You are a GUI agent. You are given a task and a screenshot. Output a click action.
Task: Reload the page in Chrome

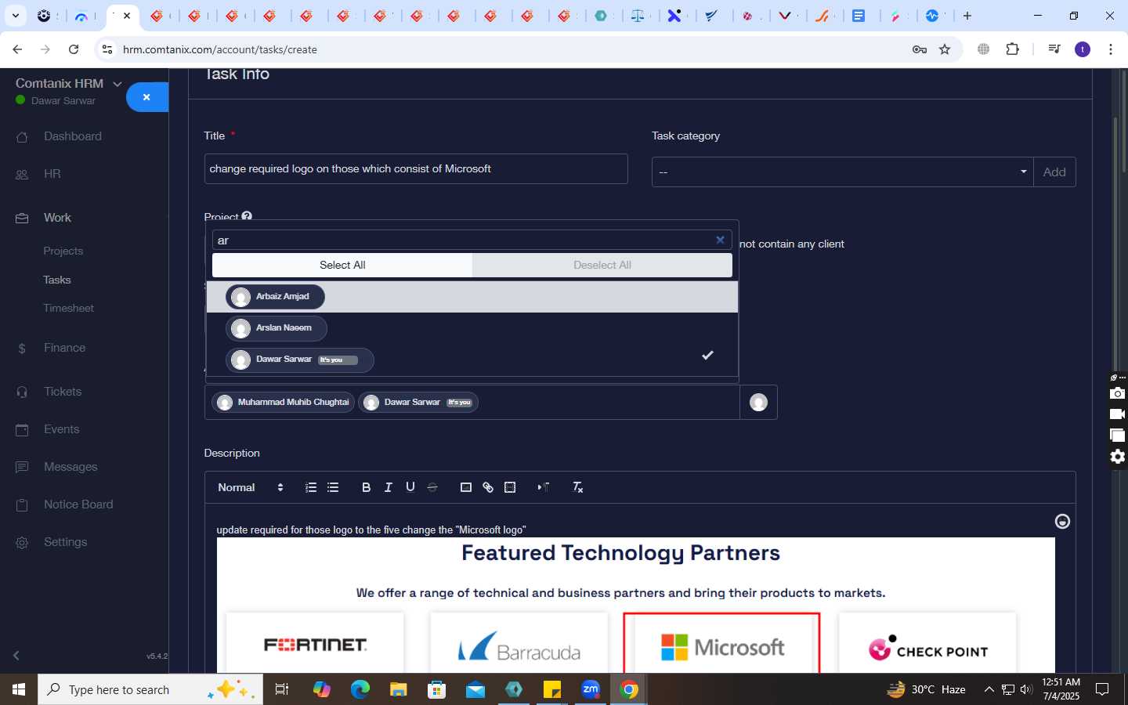74,49
